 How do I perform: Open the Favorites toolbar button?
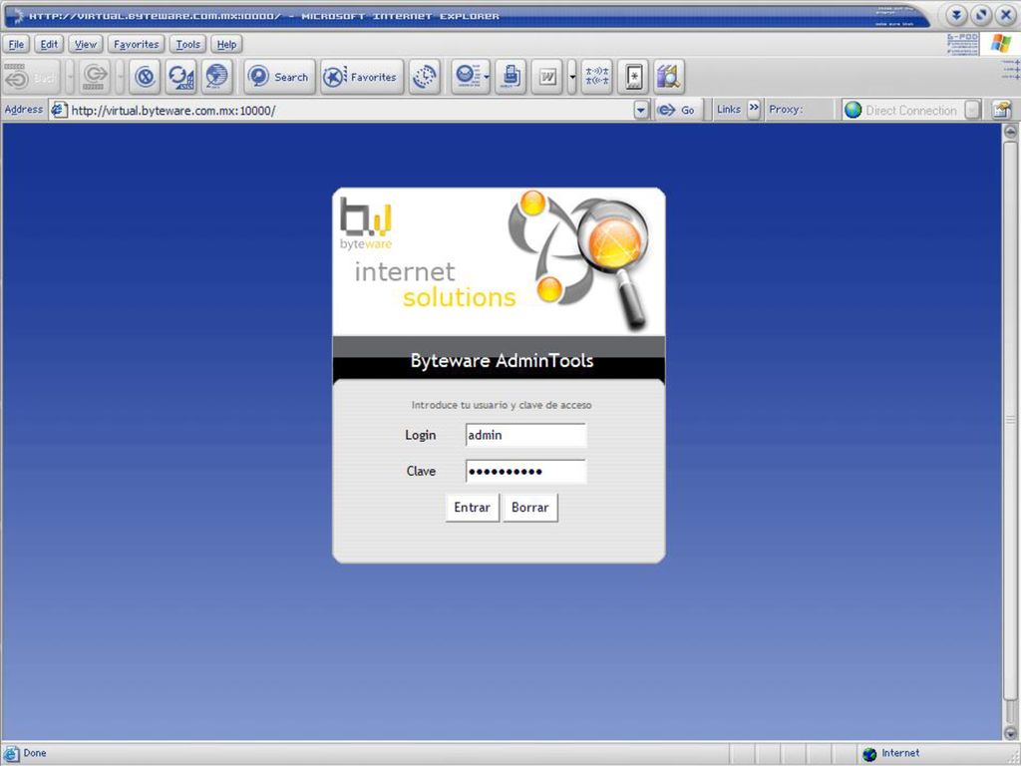362,77
